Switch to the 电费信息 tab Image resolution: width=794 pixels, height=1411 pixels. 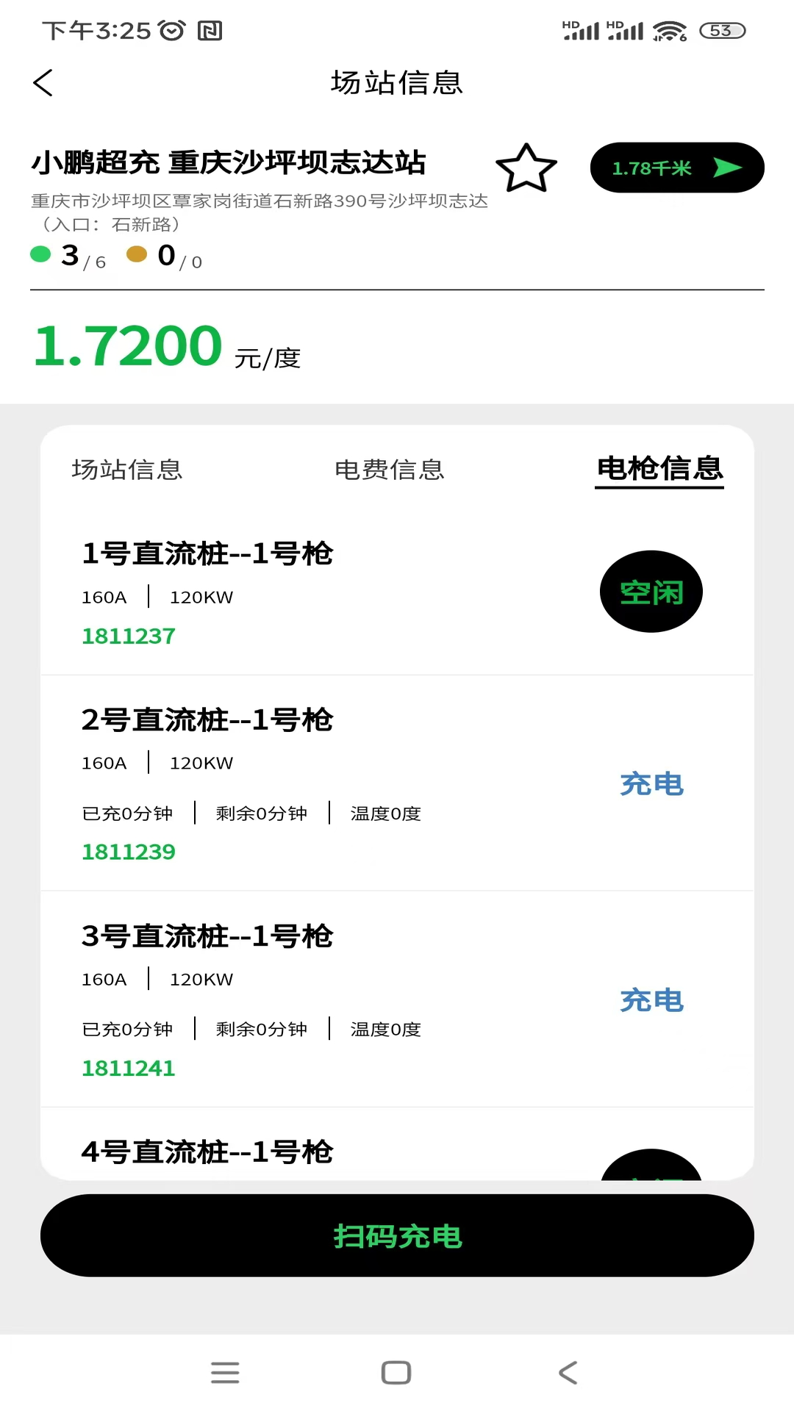(x=390, y=470)
